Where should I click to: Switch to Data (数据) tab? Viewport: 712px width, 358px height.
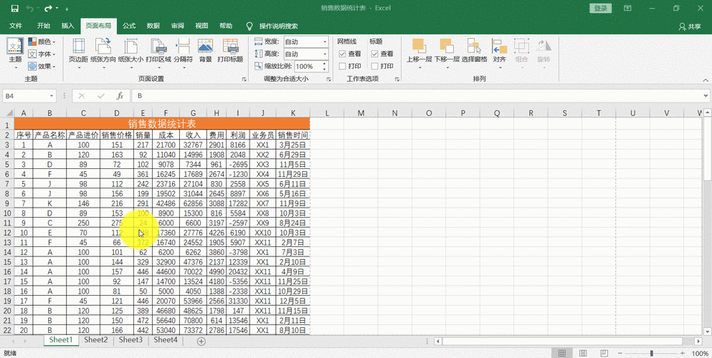(153, 26)
